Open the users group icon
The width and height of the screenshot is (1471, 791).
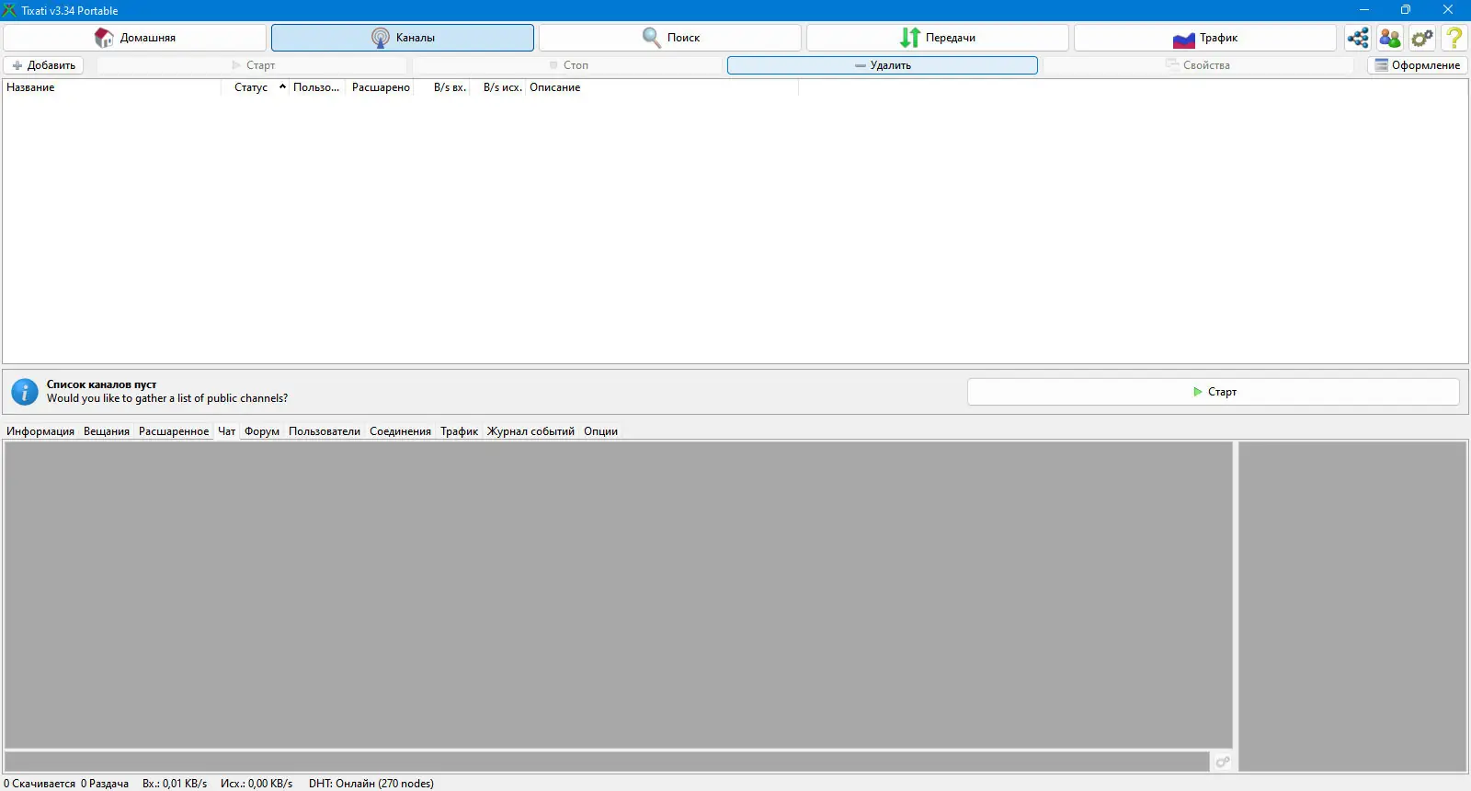pos(1390,38)
